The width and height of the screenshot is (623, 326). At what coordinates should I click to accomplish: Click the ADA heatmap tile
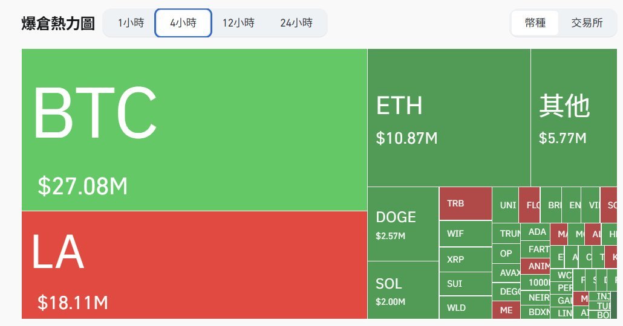tap(535, 232)
